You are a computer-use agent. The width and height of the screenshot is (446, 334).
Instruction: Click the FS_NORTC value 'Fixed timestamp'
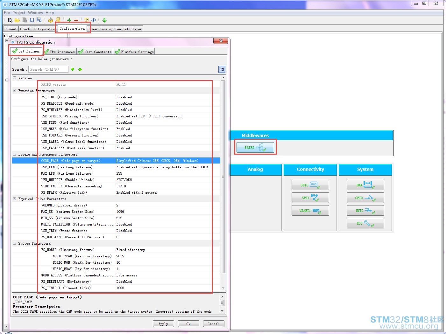point(131,250)
